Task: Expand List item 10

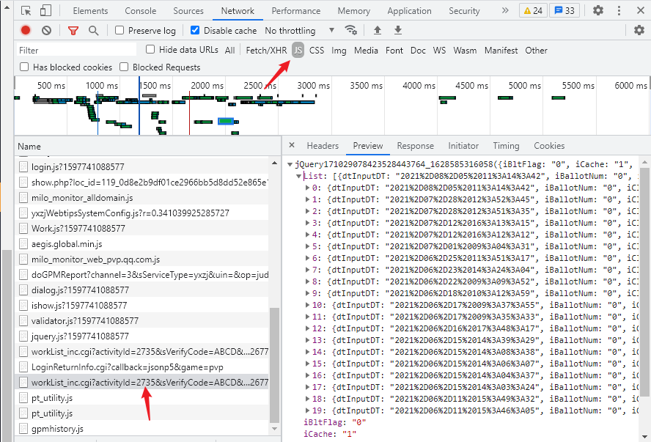Action: tap(308, 305)
